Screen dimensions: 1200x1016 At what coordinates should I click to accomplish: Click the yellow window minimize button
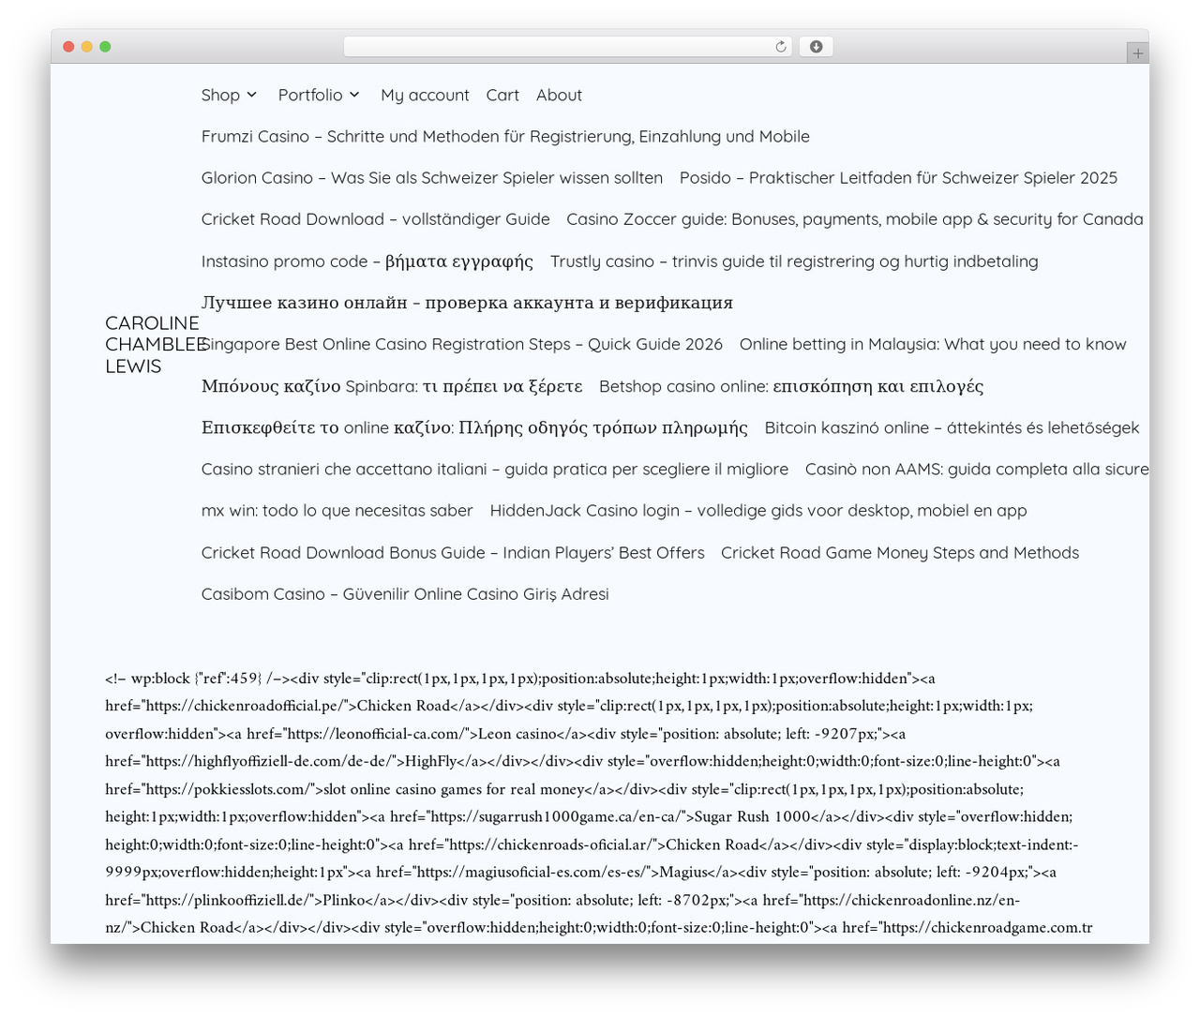click(x=86, y=47)
